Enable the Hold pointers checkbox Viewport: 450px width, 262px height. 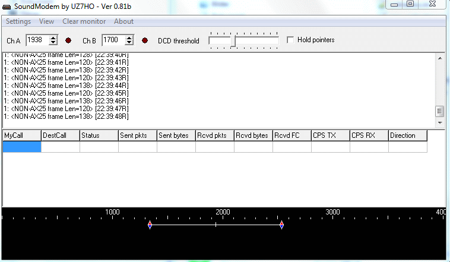290,40
